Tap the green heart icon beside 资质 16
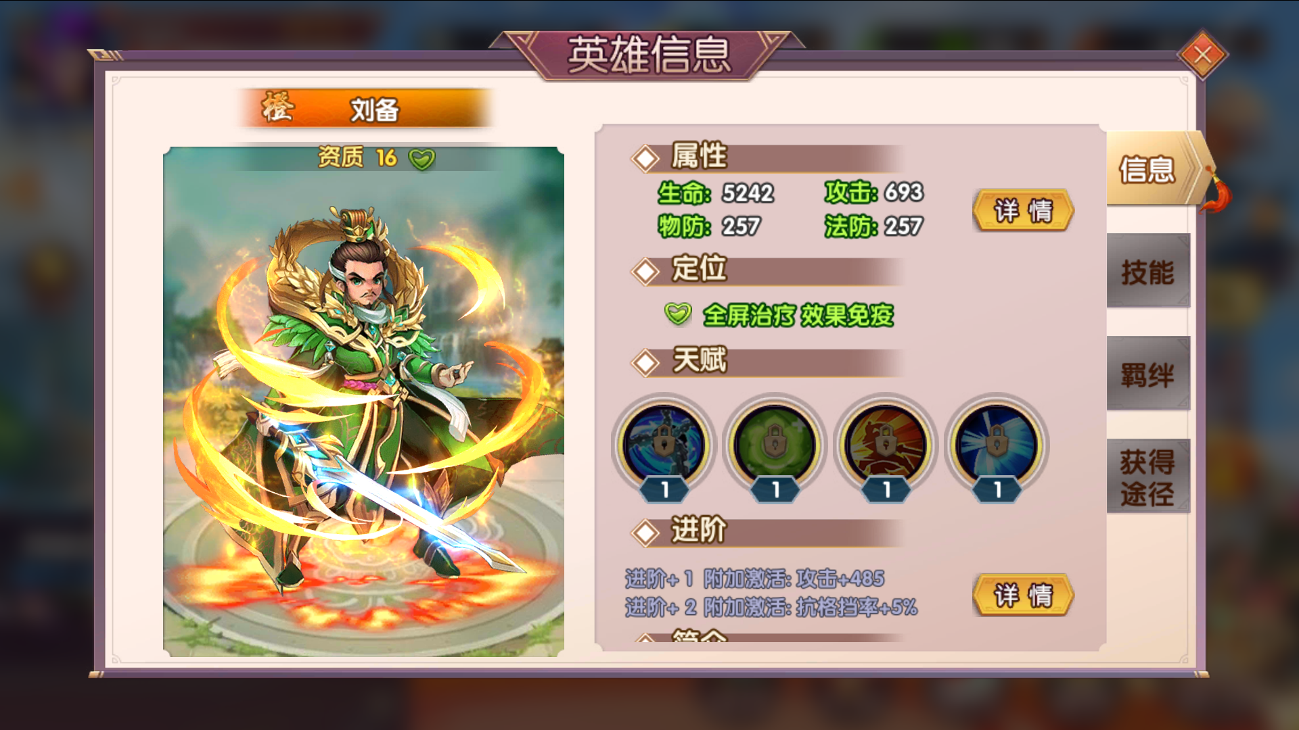 [x=422, y=159]
